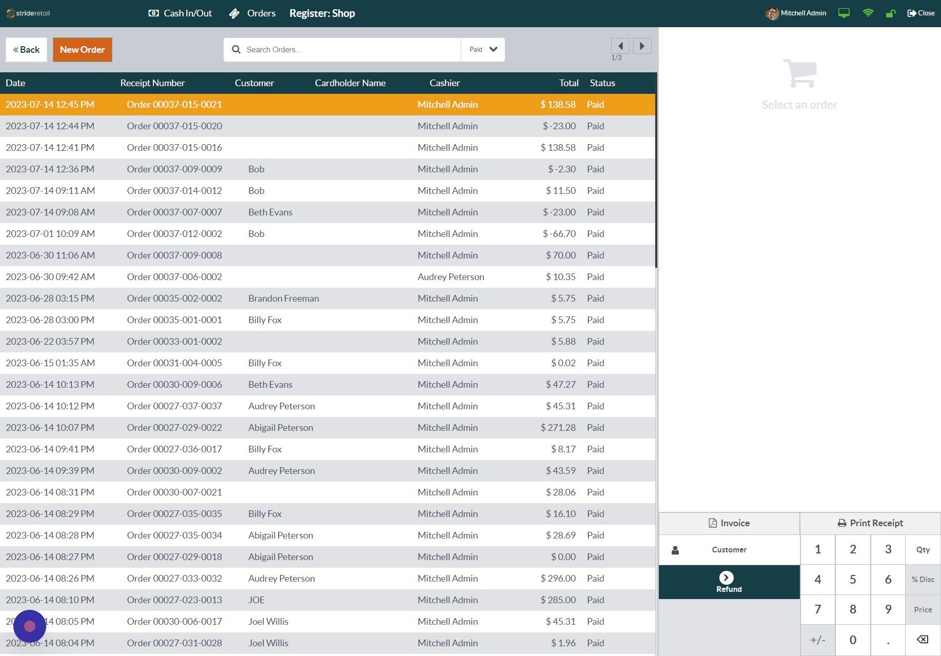The height and width of the screenshot is (656, 941).
Task: Select the $ 0.02 order 00031-004-0005
Action: (327, 363)
